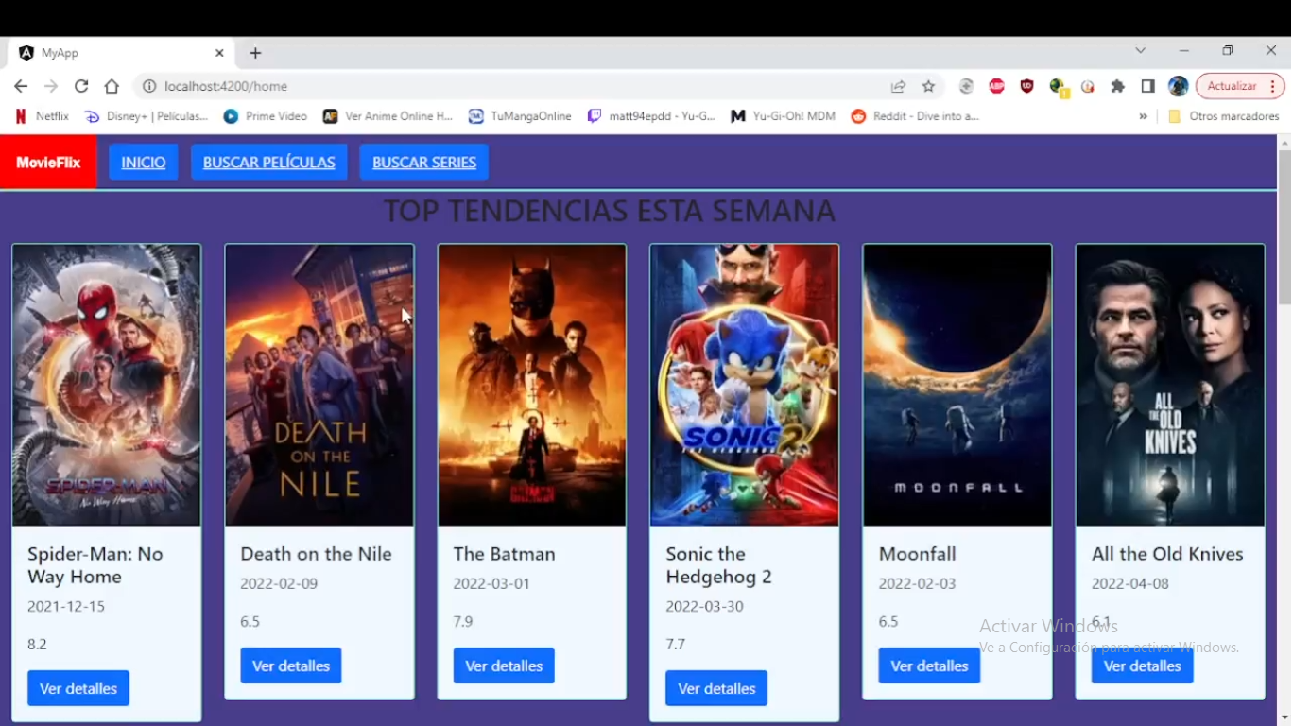Click the rating '7.9'
Image resolution: width=1293 pixels, height=726 pixels.
[463, 622]
